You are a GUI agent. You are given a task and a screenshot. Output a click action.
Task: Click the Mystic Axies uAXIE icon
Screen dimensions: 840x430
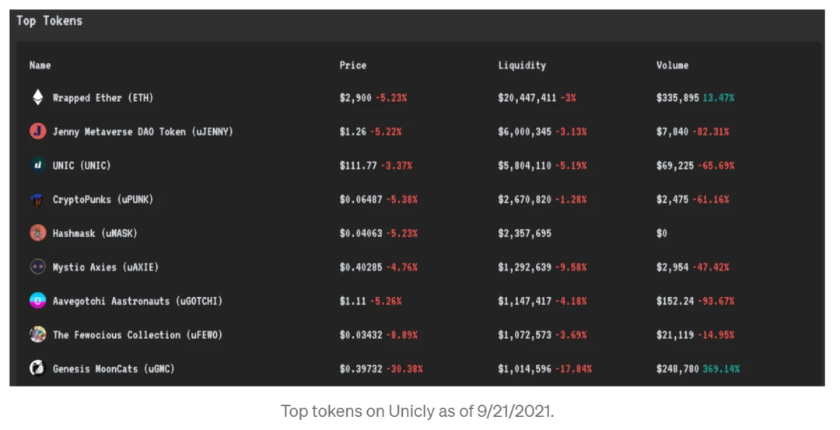[x=37, y=267]
